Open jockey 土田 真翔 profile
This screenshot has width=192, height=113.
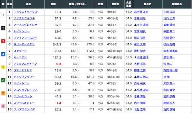click(x=143, y=25)
